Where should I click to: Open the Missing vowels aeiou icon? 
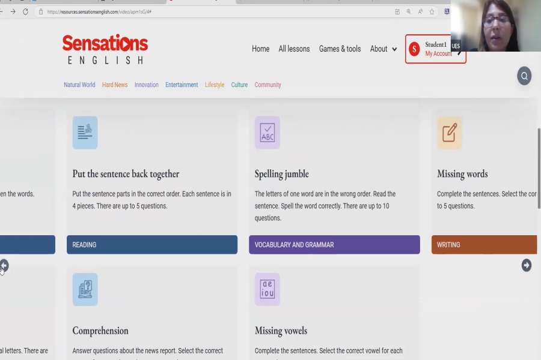coord(267,289)
